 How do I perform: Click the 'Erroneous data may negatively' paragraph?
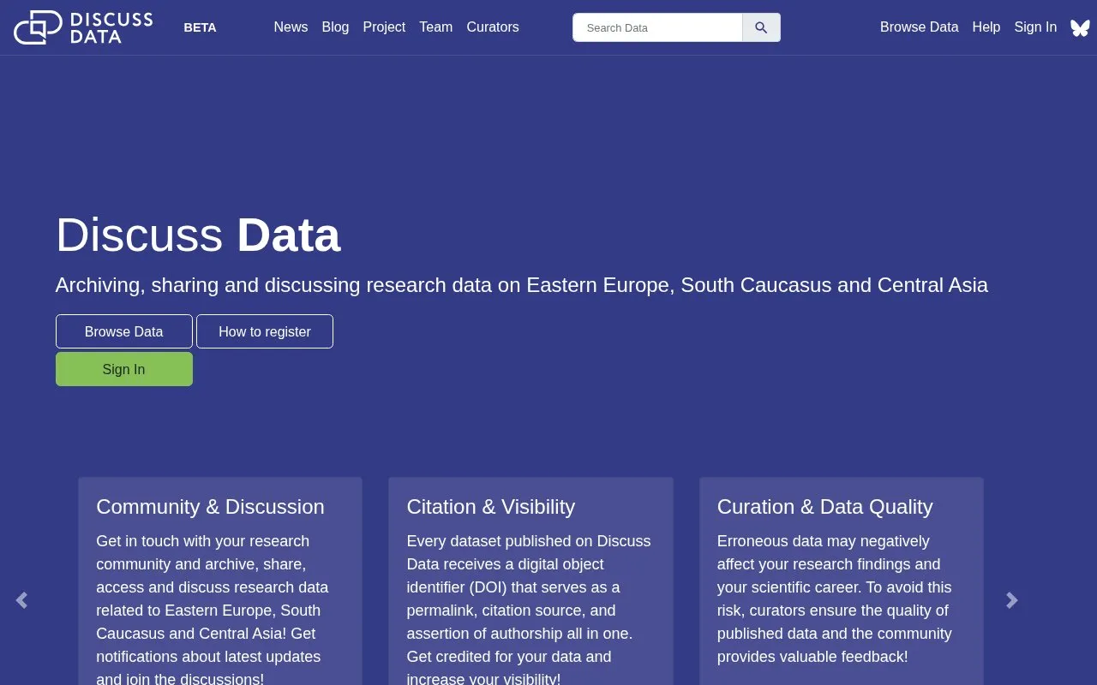[x=835, y=599]
